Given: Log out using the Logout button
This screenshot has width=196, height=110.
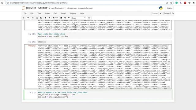Looking at the screenshot, I should [170, 8].
